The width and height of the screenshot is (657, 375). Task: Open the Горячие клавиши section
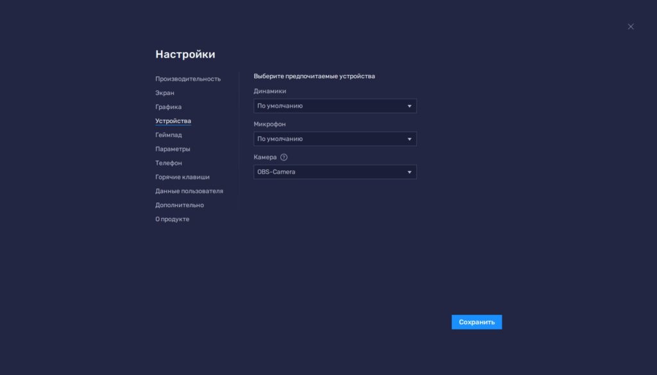pos(182,177)
